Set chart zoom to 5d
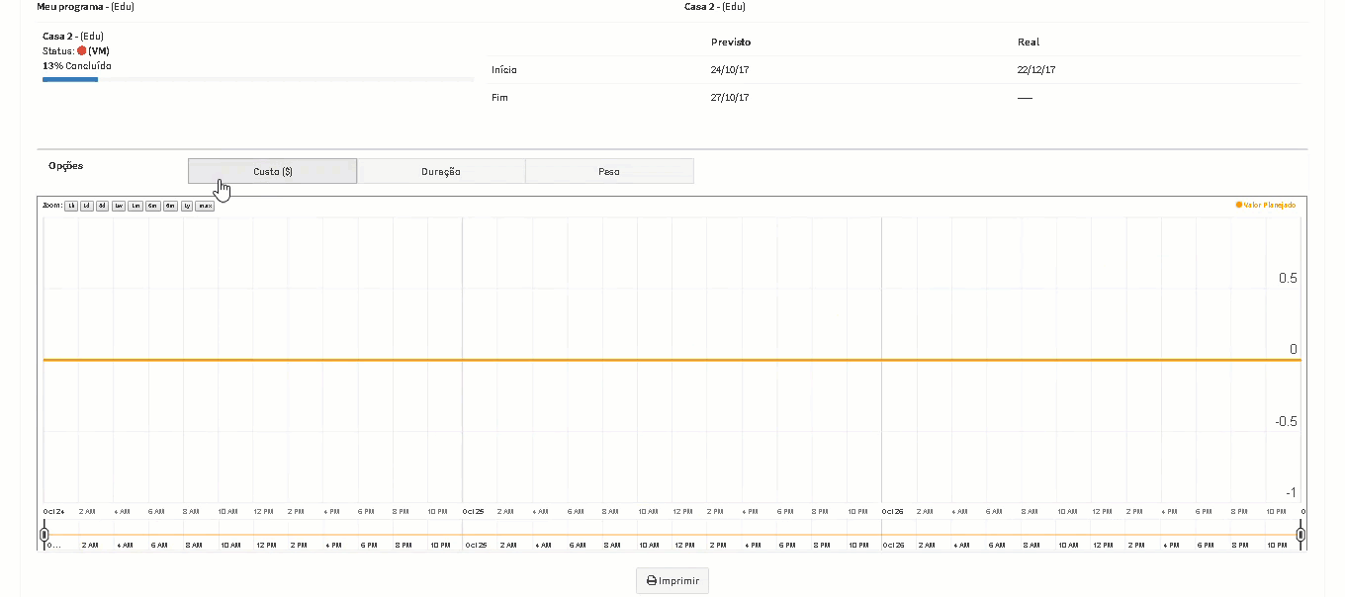Screen dimensions: 1345x597 (x=102, y=206)
